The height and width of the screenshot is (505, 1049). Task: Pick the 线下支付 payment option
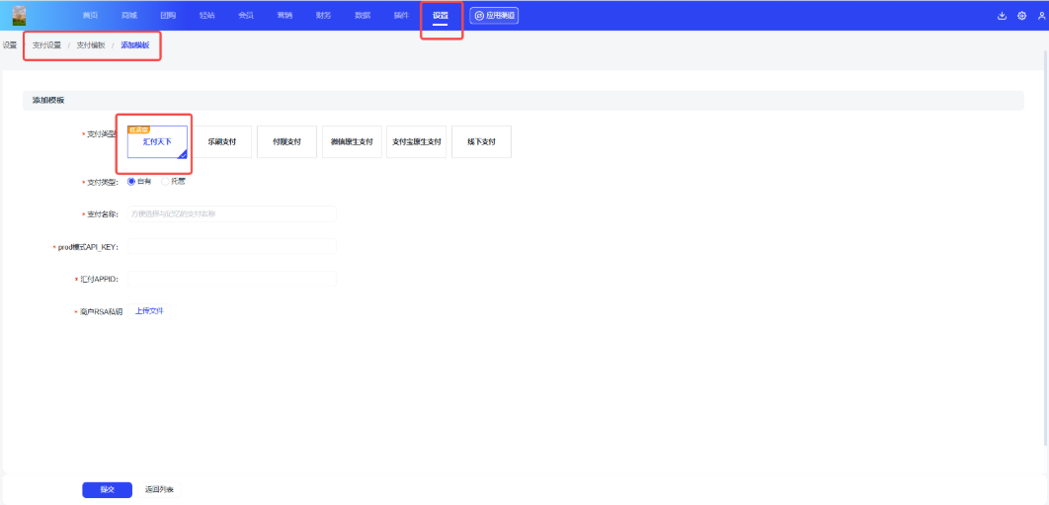click(x=481, y=142)
